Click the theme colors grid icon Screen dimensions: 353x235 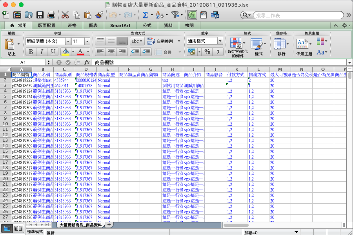click(320, 41)
